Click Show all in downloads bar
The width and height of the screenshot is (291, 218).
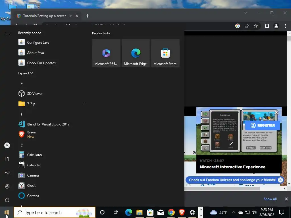(270, 199)
